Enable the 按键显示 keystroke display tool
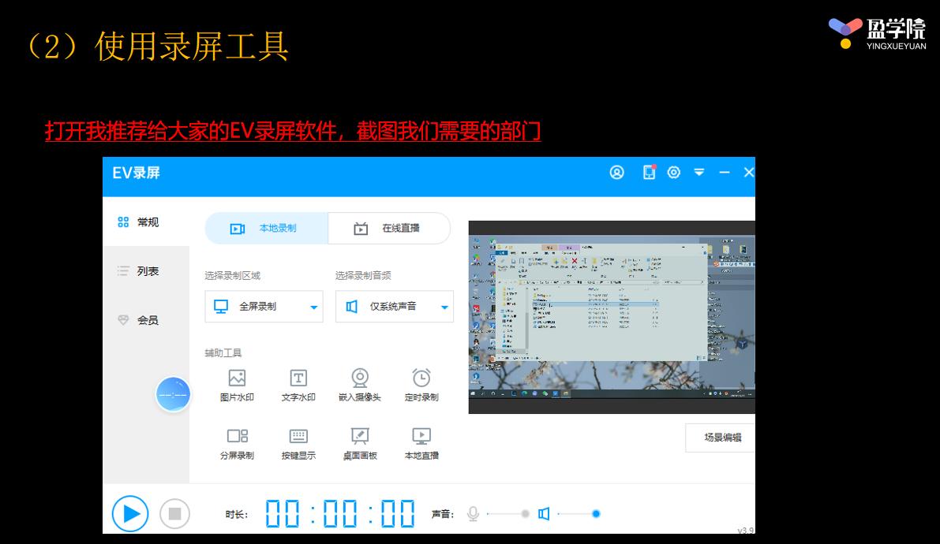Image resolution: width=940 pixels, height=544 pixels. [298, 443]
